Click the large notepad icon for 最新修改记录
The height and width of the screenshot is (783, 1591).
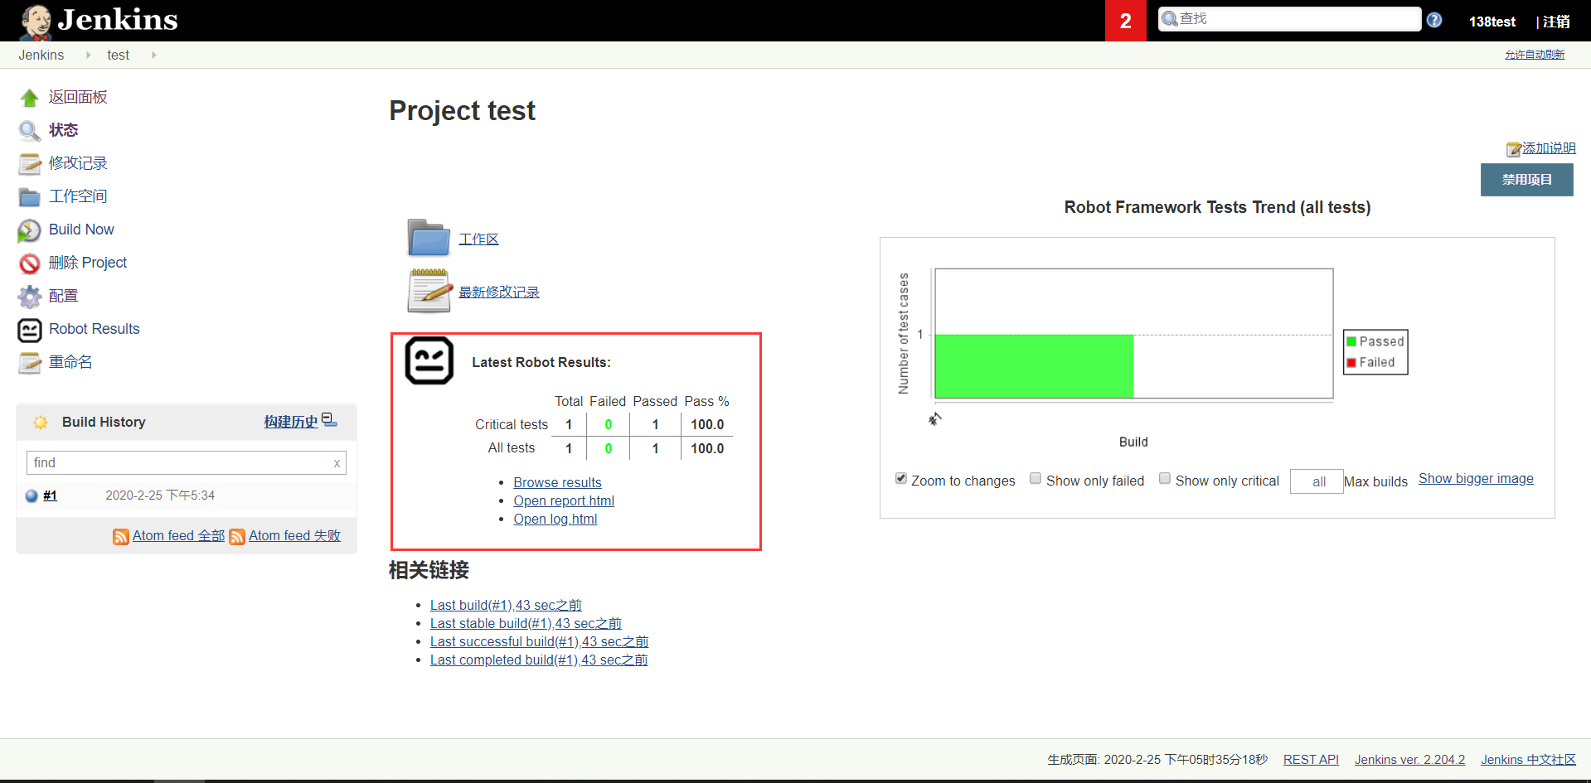coord(429,291)
